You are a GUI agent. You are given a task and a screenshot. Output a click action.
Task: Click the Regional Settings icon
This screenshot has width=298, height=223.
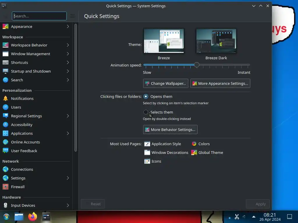tap(6, 116)
